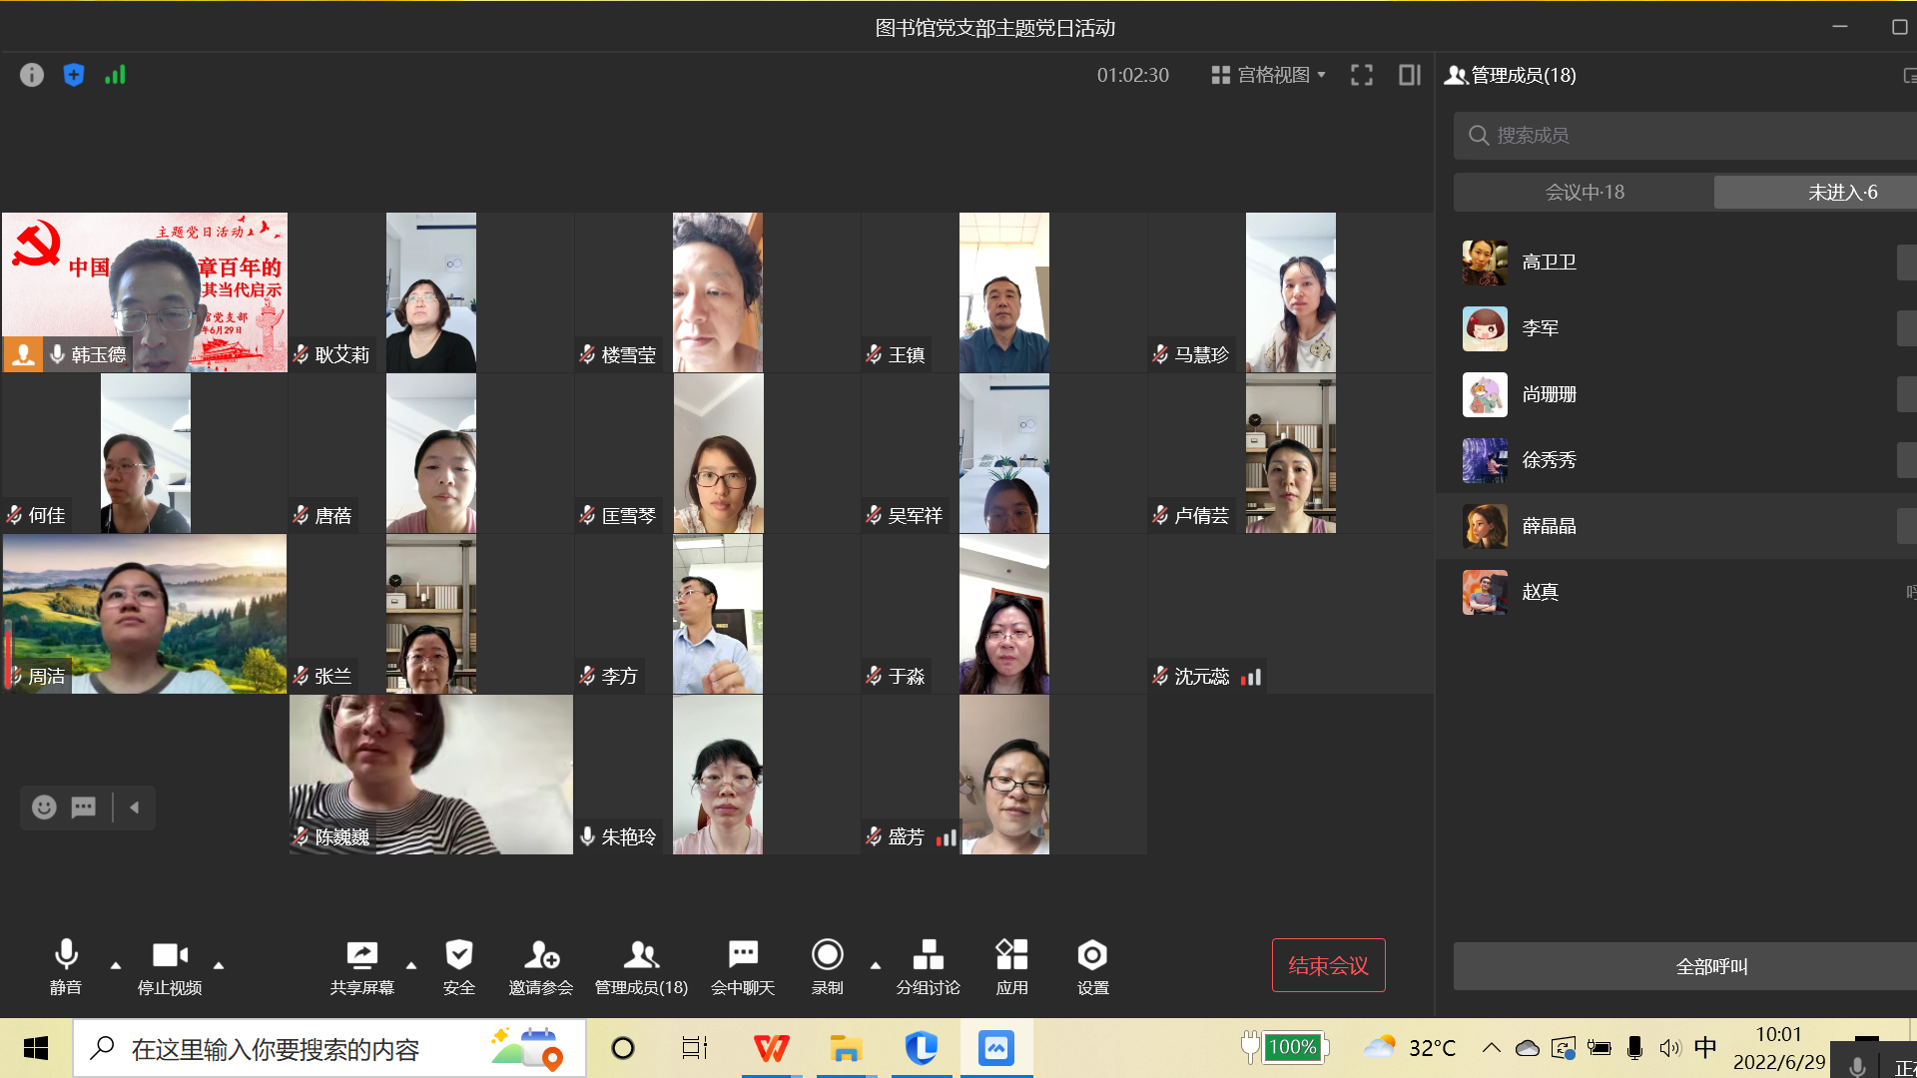Open the emoji reaction icon

[x=44, y=807]
